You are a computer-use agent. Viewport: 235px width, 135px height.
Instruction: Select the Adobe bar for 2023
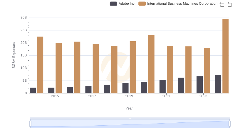[199, 85]
